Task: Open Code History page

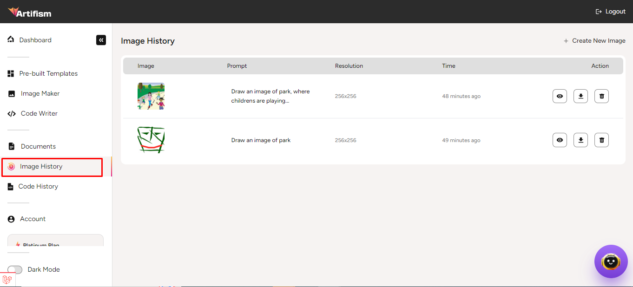Action: point(38,186)
